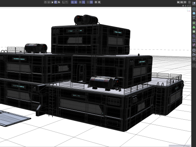
Task: Select the door on the middle building
Action: coord(82,73)
